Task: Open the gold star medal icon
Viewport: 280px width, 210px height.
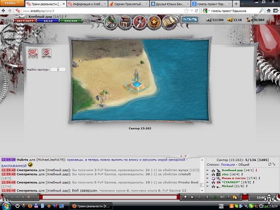Action: pos(153,22)
